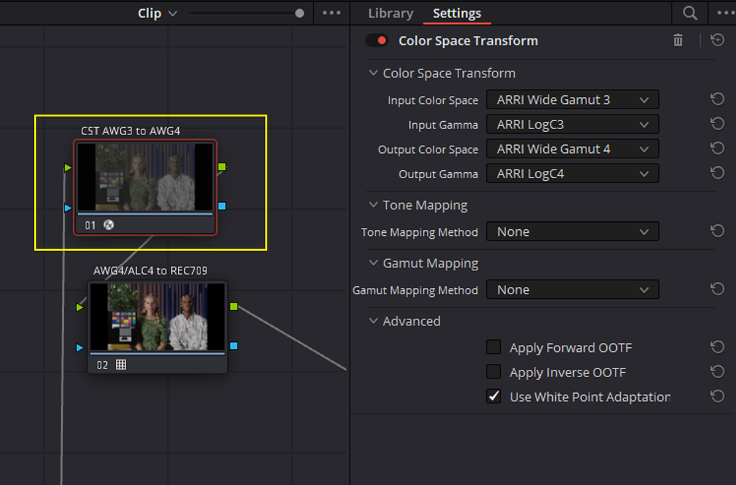The height and width of the screenshot is (485, 736).
Task: Open the Output Color Space dropdown
Action: pos(572,149)
